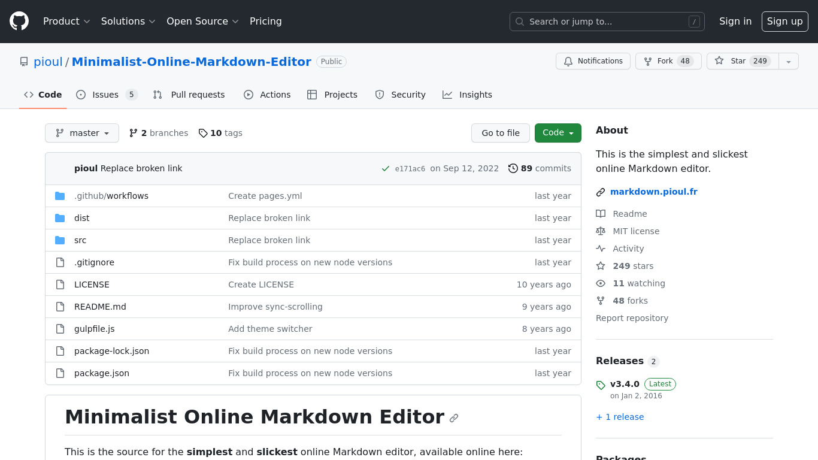The width and height of the screenshot is (818, 460).
Task: Open the star lists dropdown arrow
Action: [789, 61]
